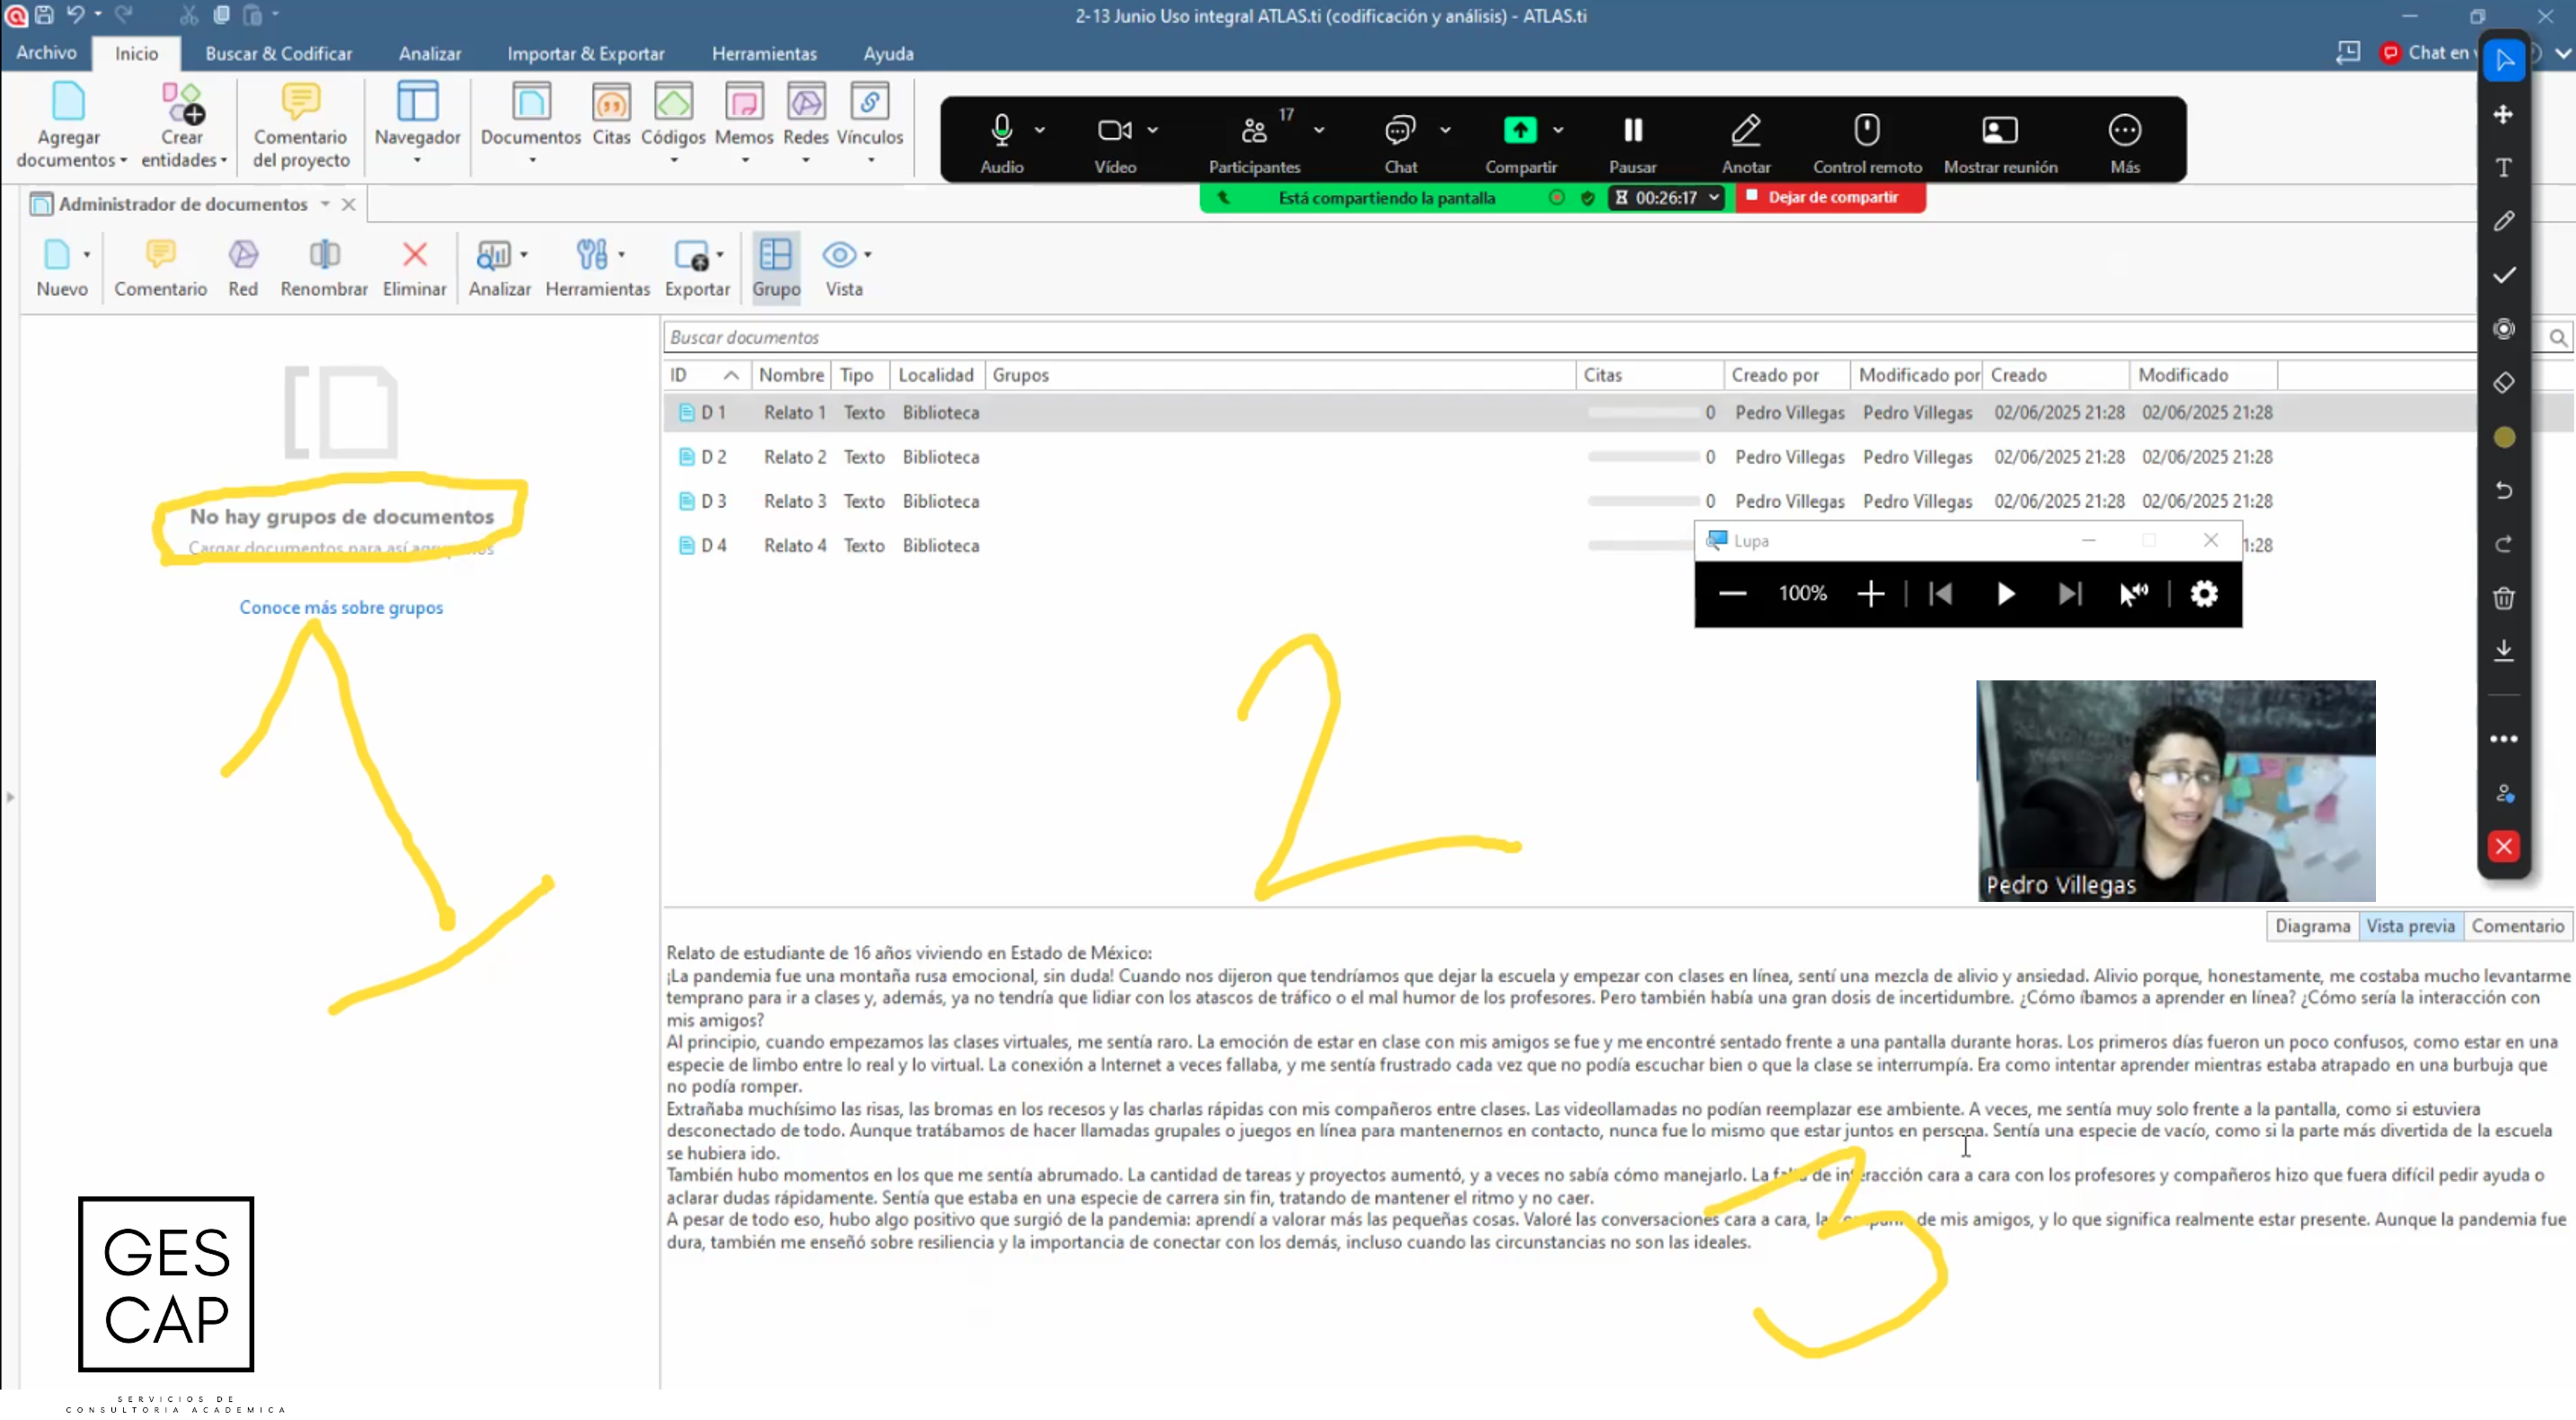Click Zoom Anotar pencil
2576x1420 pixels.
tap(1746, 130)
